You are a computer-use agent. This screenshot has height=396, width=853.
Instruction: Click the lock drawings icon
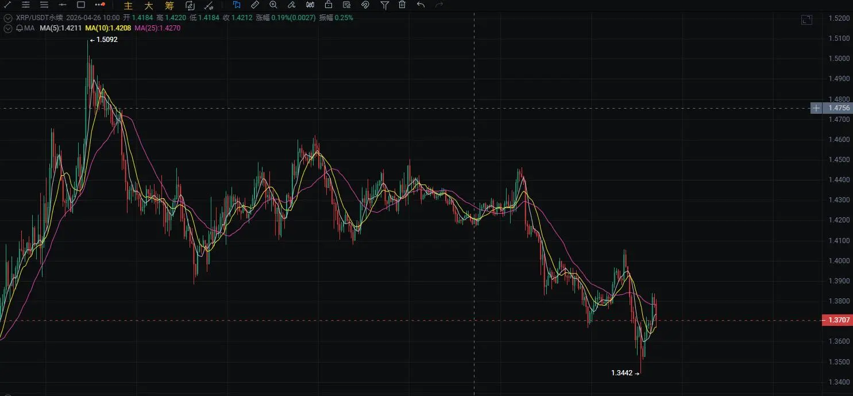[328, 5]
